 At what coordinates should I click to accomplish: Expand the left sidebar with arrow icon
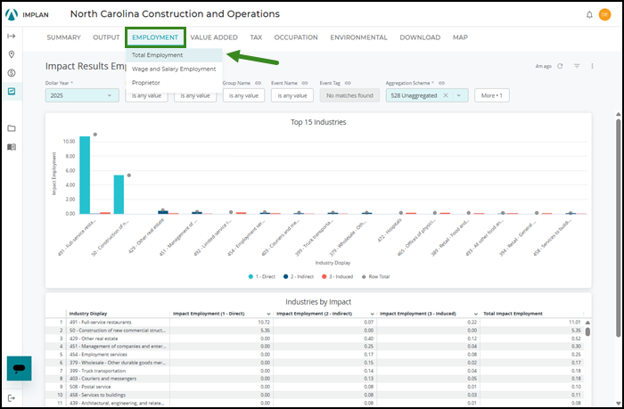[x=12, y=37]
